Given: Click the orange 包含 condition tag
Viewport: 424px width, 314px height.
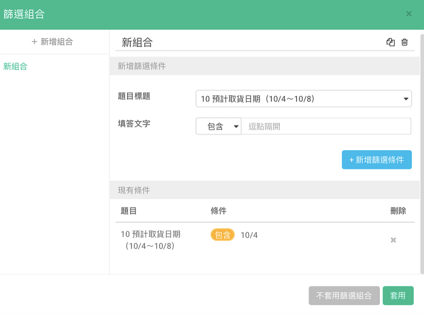Looking at the screenshot, I should click(x=222, y=234).
